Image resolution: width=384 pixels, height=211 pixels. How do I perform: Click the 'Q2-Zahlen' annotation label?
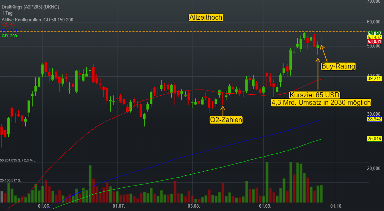pos(226,120)
